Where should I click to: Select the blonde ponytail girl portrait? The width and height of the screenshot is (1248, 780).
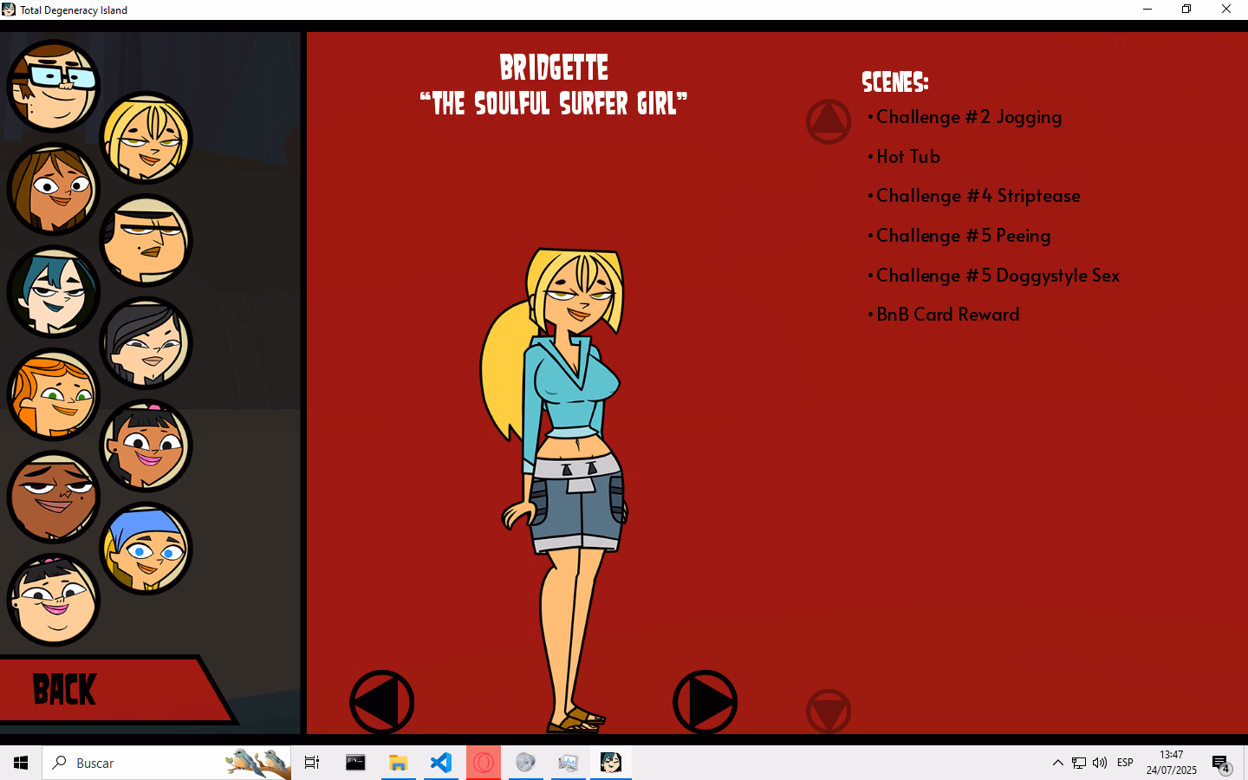[146, 138]
